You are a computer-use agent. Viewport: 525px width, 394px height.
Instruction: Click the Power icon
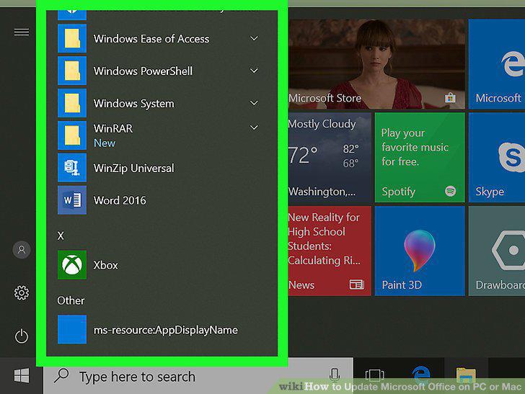(x=22, y=336)
